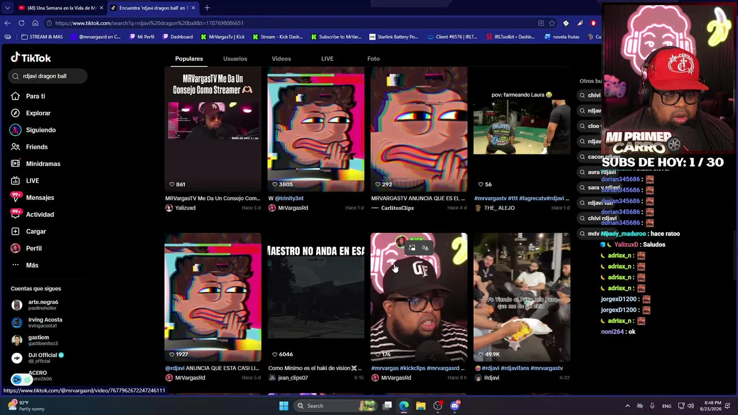The width and height of the screenshot is (738, 415).
Task: Click the taskbar volume icon
Action: click(x=691, y=406)
